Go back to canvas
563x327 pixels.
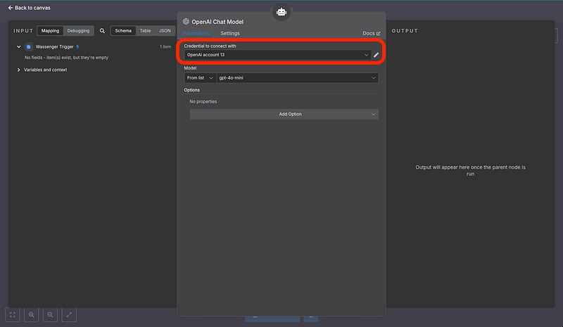pos(29,8)
